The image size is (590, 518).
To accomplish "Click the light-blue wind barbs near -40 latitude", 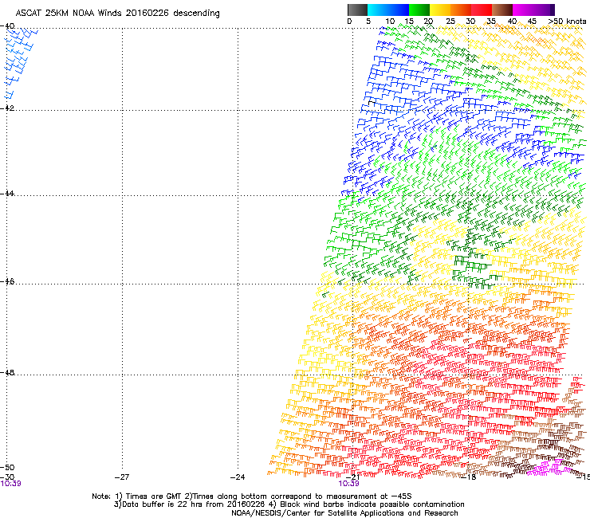I will tap(20, 62).
